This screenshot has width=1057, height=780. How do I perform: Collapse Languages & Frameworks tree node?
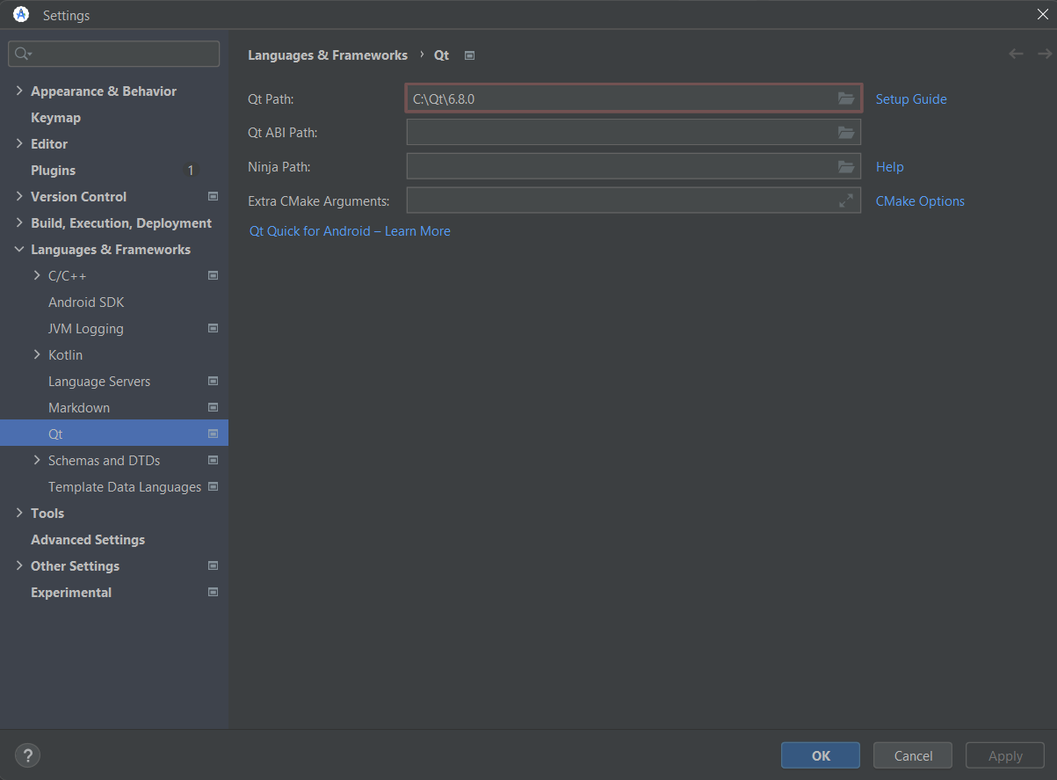(19, 250)
